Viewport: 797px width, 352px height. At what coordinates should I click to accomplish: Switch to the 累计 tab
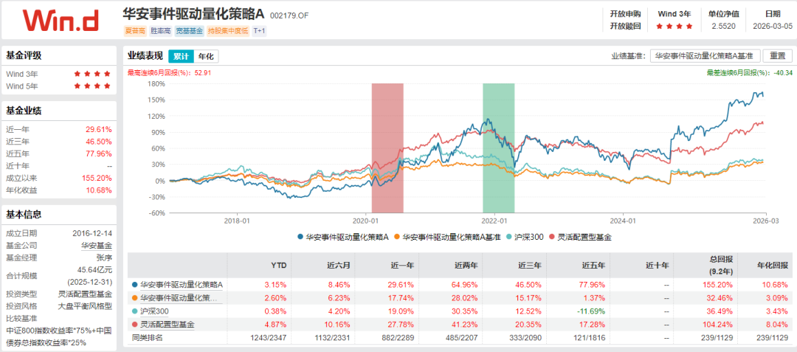click(181, 56)
